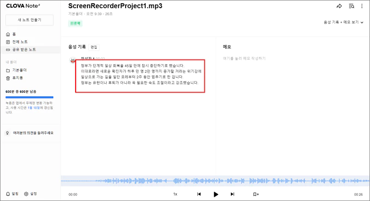Open the search-in-note icon

click(351, 6)
